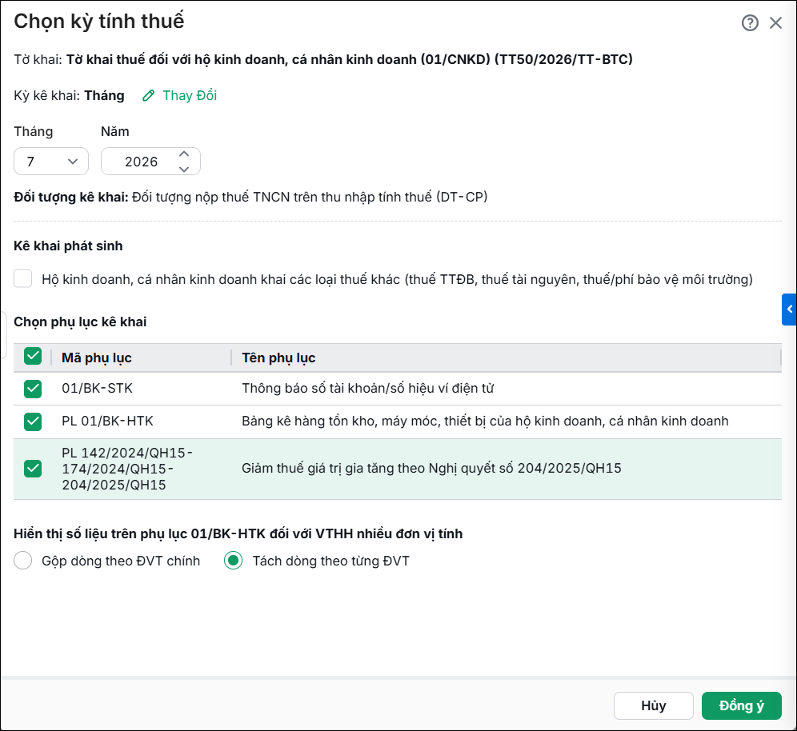This screenshot has height=731, width=797.
Task: Confirm with the Đồng ý button
Action: 741,705
